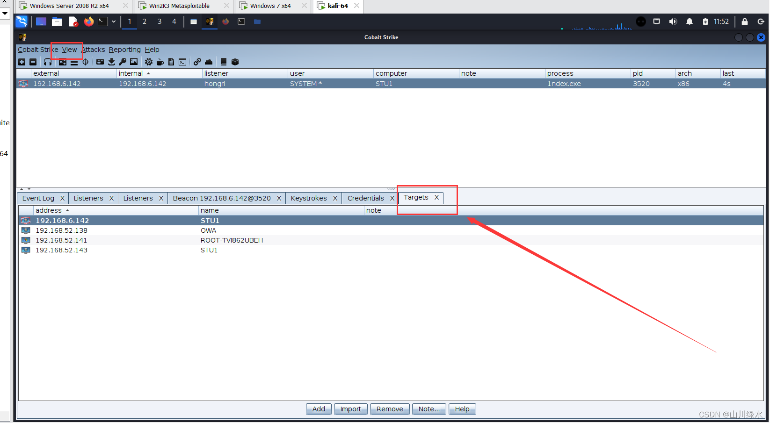Open Downloads via the download arrow icon

pyautogui.click(x=111, y=62)
